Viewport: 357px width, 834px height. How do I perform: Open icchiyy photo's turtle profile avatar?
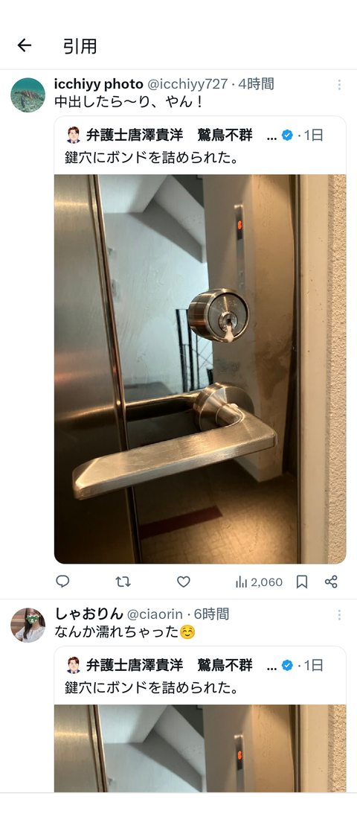click(28, 95)
